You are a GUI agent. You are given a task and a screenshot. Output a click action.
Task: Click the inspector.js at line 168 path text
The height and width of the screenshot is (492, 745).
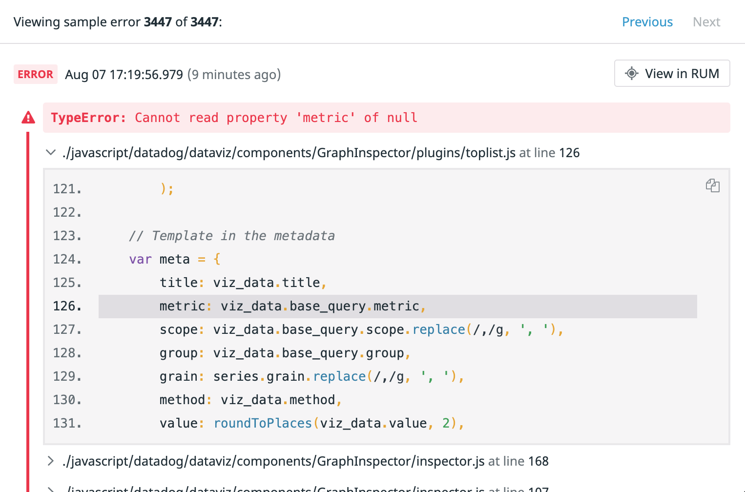(305, 461)
